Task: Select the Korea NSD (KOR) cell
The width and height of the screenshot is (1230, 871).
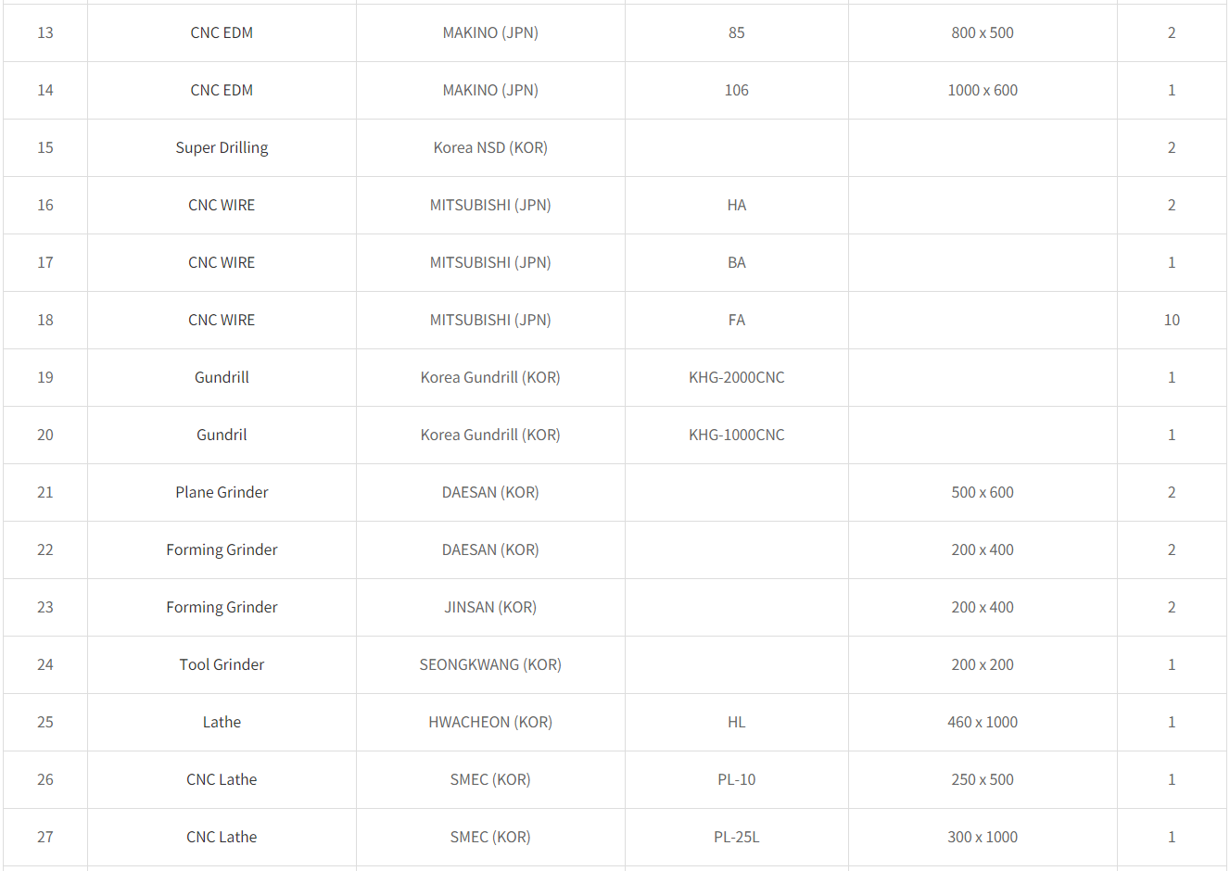Action: [x=490, y=148]
